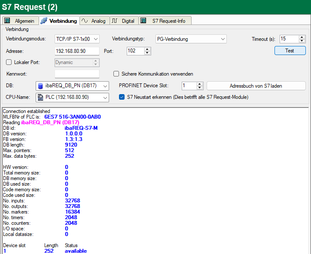Expand the Verbindungstyp PG-Verbindung dropdown
The height and width of the screenshot is (254, 311).
(223, 39)
